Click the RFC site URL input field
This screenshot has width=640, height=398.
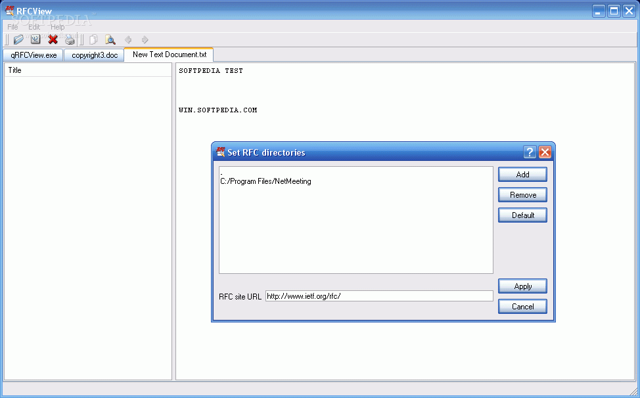pos(379,296)
